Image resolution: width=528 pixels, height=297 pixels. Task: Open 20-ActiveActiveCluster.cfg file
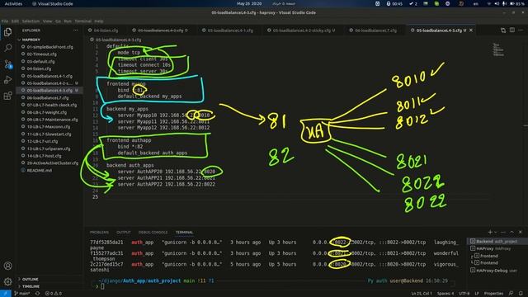pos(52,163)
